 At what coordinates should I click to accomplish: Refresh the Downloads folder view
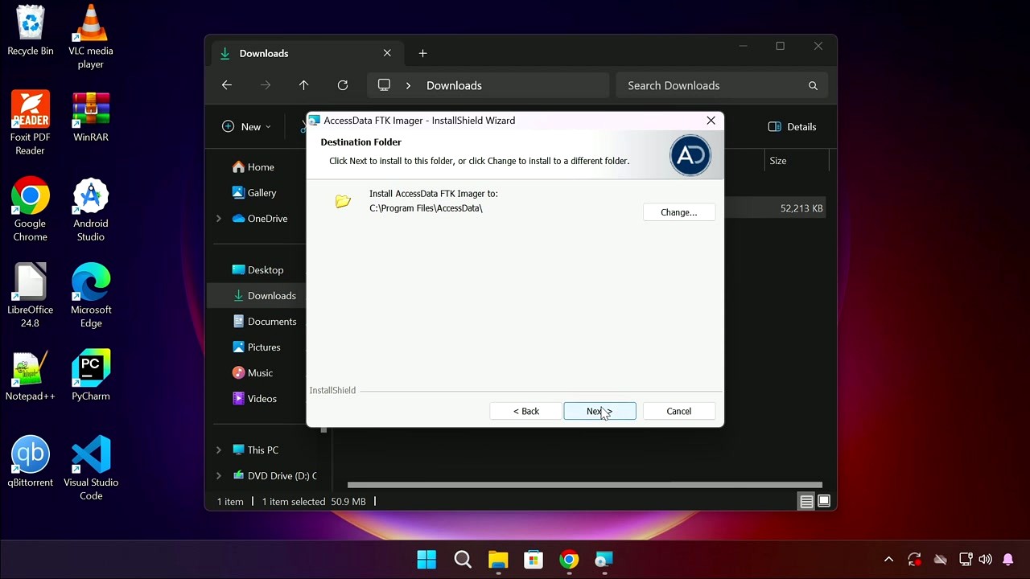[343, 84]
